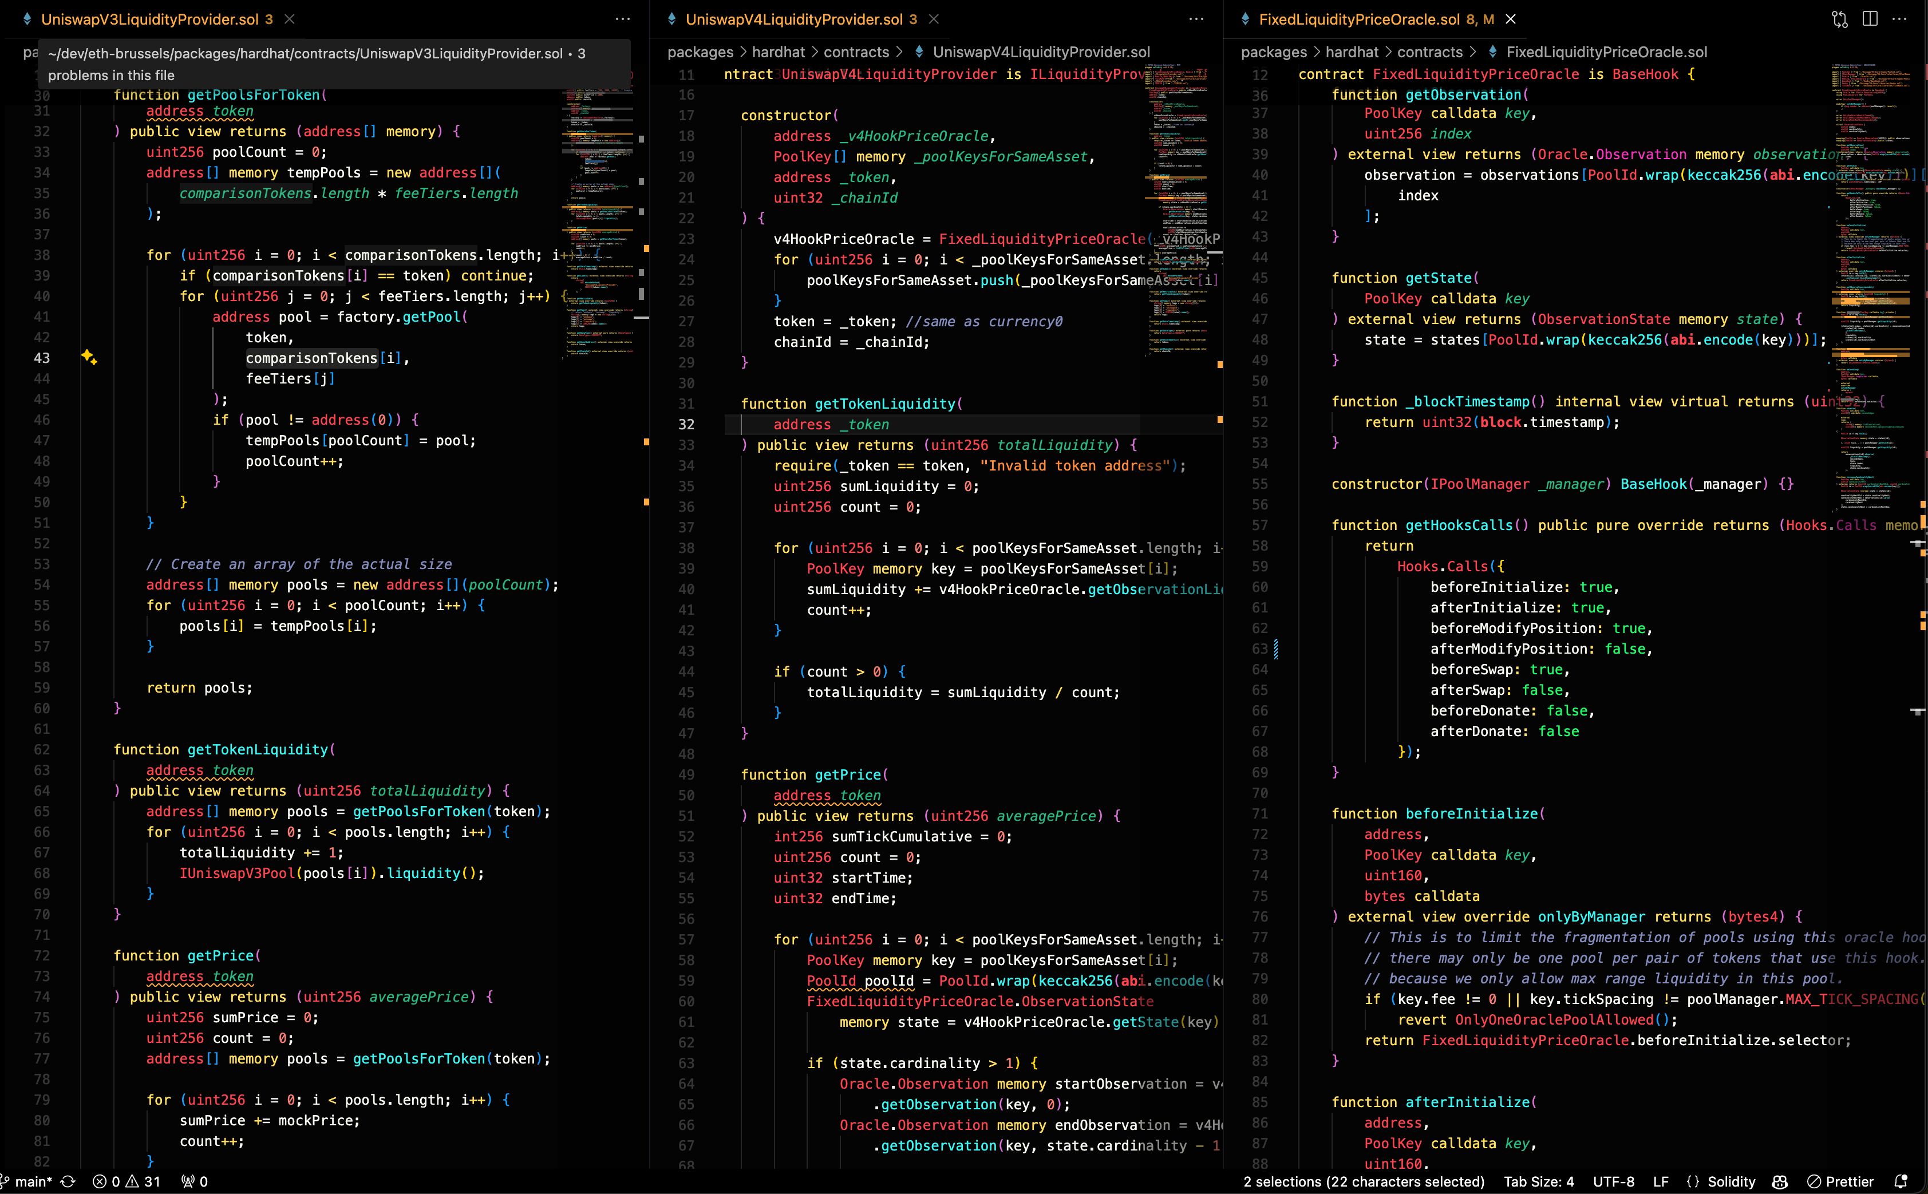Click the warnings count showing 31
Screen dimensions: 1928x1194
pyautogui.click(x=143, y=1181)
